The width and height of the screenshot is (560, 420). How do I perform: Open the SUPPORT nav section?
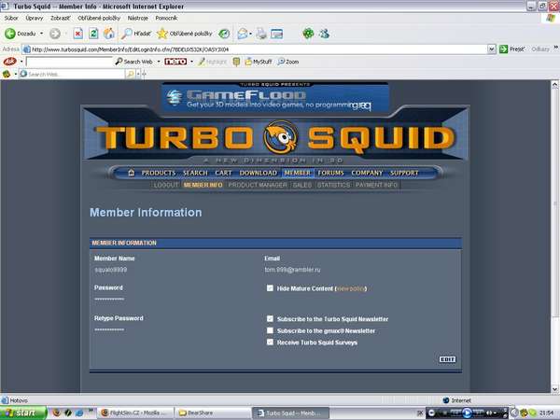coord(404,173)
